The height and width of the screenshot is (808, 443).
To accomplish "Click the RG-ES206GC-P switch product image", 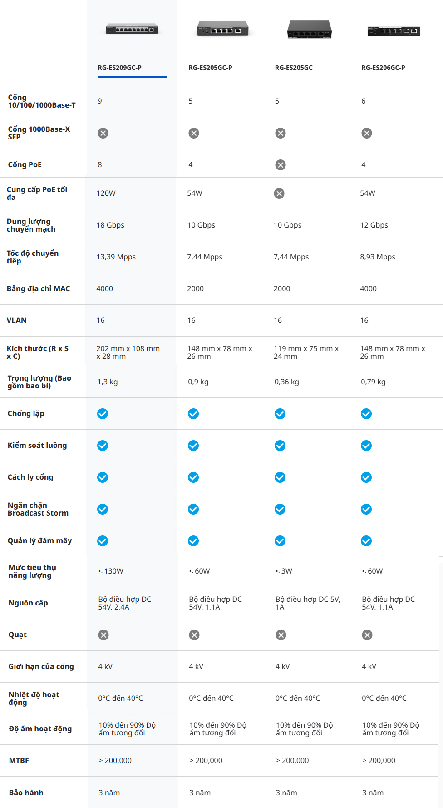I will coord(394,30).
